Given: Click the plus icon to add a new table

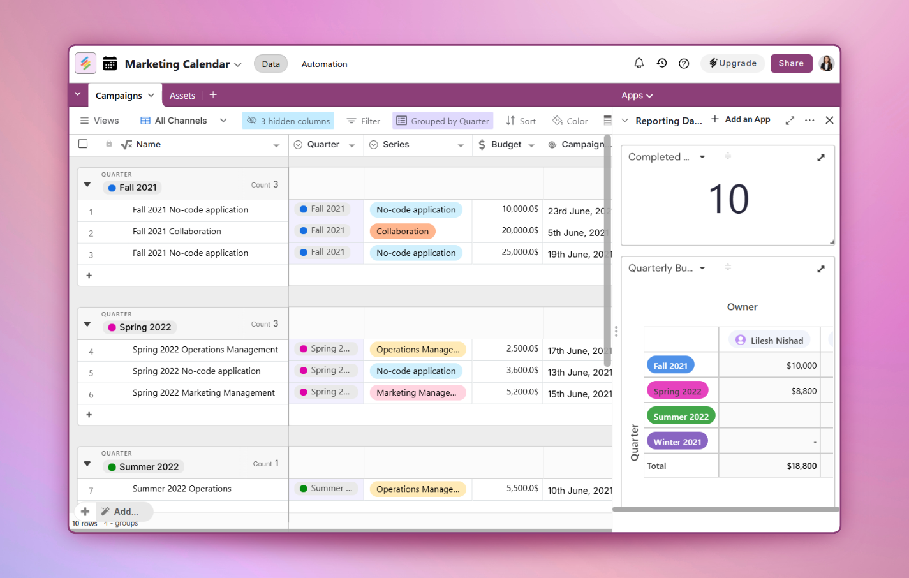Looking at the screenshot, I should coord(213,95).
